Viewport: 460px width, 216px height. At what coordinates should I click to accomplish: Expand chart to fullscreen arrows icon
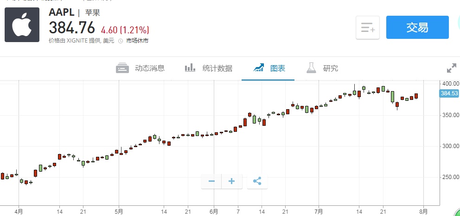click(452, 68)
